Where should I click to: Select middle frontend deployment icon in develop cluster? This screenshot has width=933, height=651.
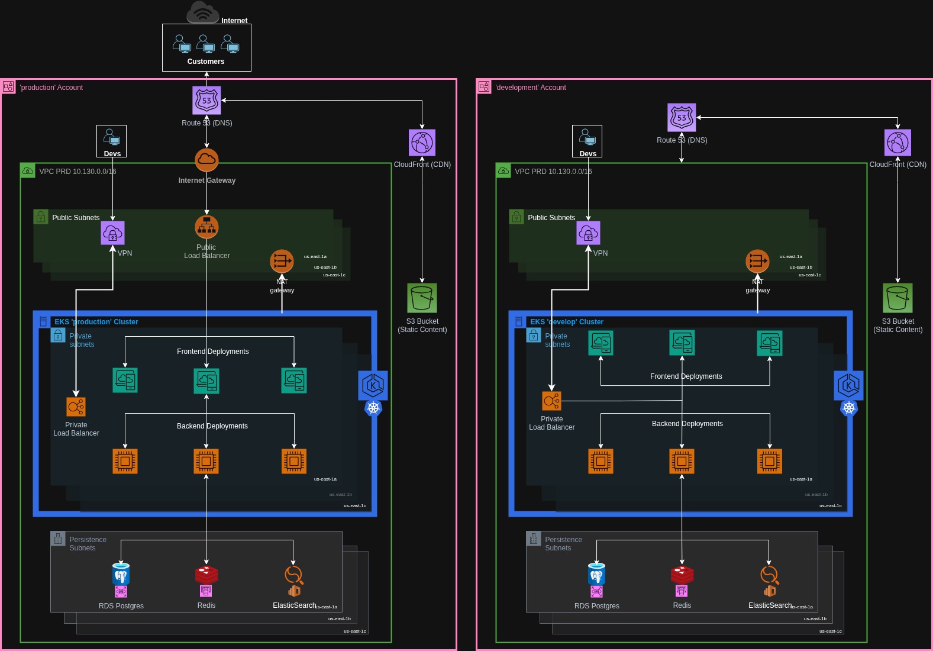(682, 343)
